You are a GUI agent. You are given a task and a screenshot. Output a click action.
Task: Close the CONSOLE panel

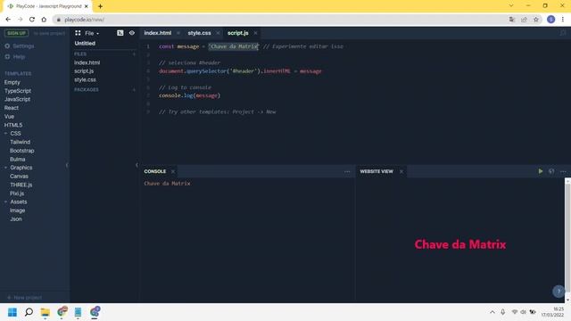173,171
